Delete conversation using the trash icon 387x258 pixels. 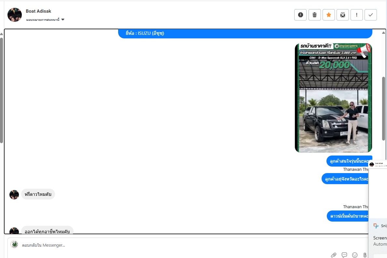click(314, 15)
